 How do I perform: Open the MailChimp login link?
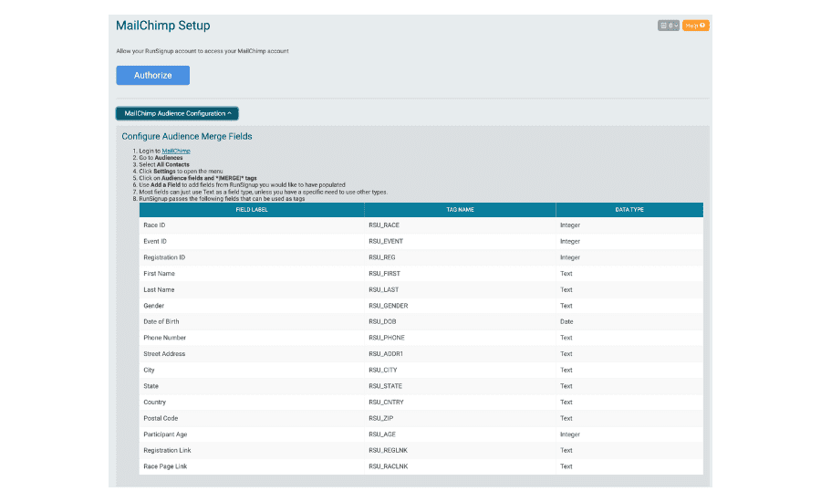tap(176, 151)
